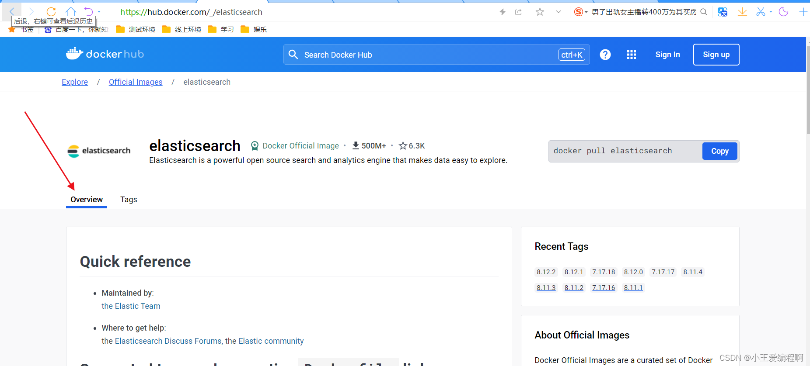Click the browser back arrow
The width and height of the screenshot is (810, 366).
[12, 11]
